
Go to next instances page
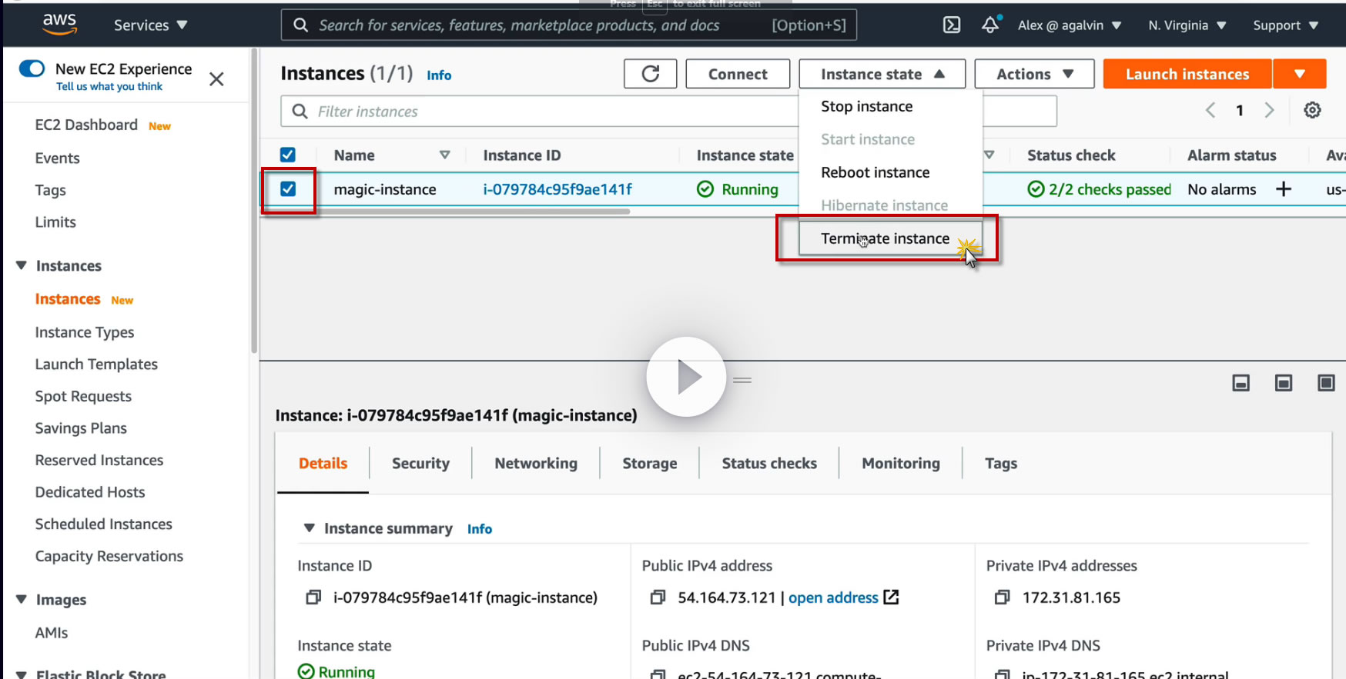(x=1270, y=110)
